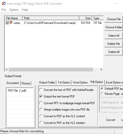Click the Select All button

[x=114, y=36]
